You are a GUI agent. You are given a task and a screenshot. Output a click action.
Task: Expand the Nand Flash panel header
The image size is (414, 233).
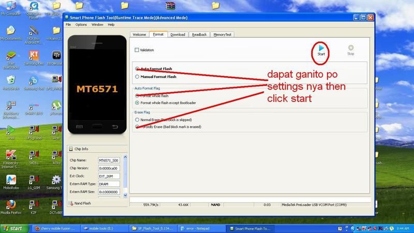click(x=97, y=203)
